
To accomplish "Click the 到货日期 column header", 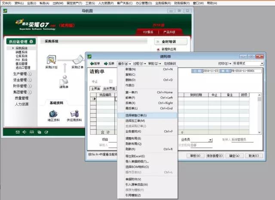I will click(x=196, y=95).
